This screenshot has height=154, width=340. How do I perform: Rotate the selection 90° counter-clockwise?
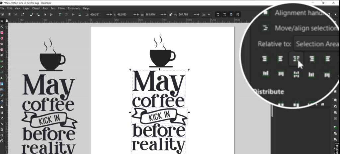[x=31, y=15]
